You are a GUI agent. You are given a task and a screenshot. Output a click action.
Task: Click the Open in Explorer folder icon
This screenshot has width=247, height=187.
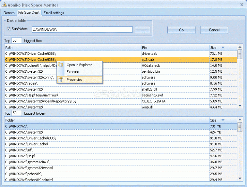click(x=61, y=65)
